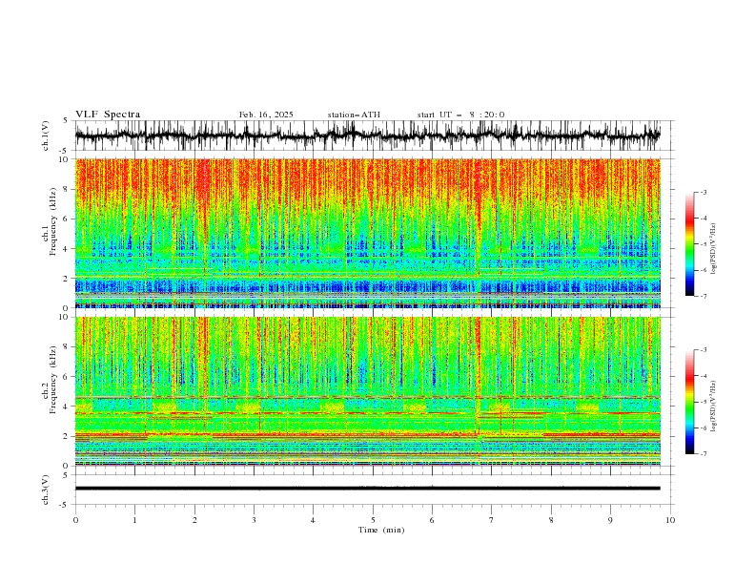Screen dimensions: 755x584
Task: Click time axis tick label "1"
Action: coord(134,520)
